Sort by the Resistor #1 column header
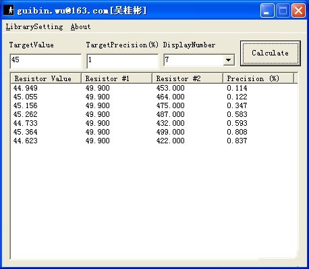Image resolution: width=309 pixels, height=269 pixels. (x=117, y=78)
